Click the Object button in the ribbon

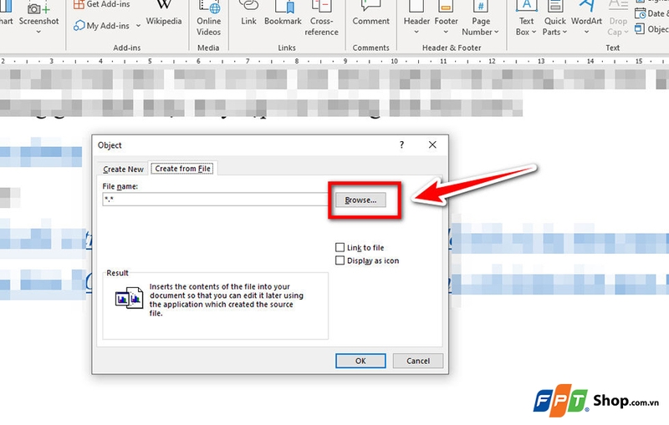coord(651,29)
